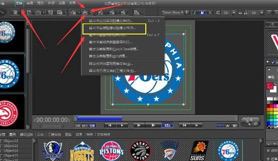
Task: Click the blue highlighted curve icon right of timeline
Action: click(220, 125)
